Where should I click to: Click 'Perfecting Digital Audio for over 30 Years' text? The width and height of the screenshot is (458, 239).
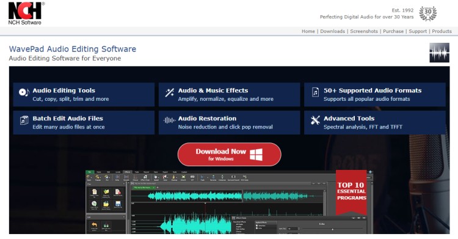coord(366,17)
